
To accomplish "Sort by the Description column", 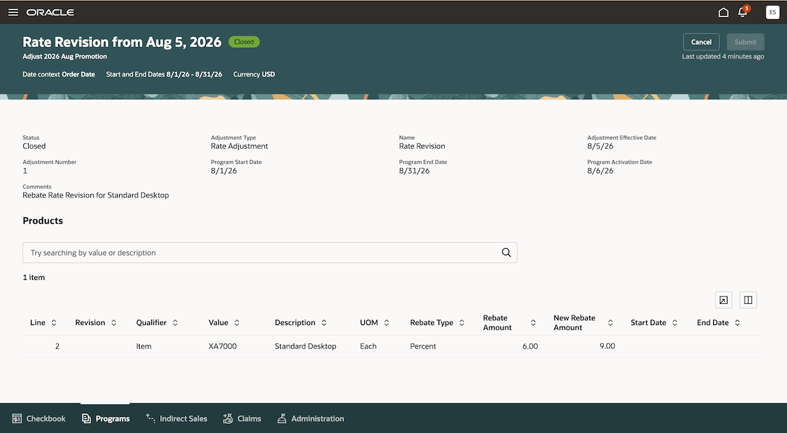I will click(324, 323).
